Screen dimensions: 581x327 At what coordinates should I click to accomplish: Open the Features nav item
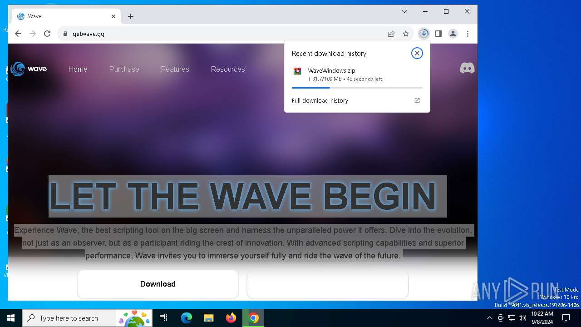coord(175,69)
